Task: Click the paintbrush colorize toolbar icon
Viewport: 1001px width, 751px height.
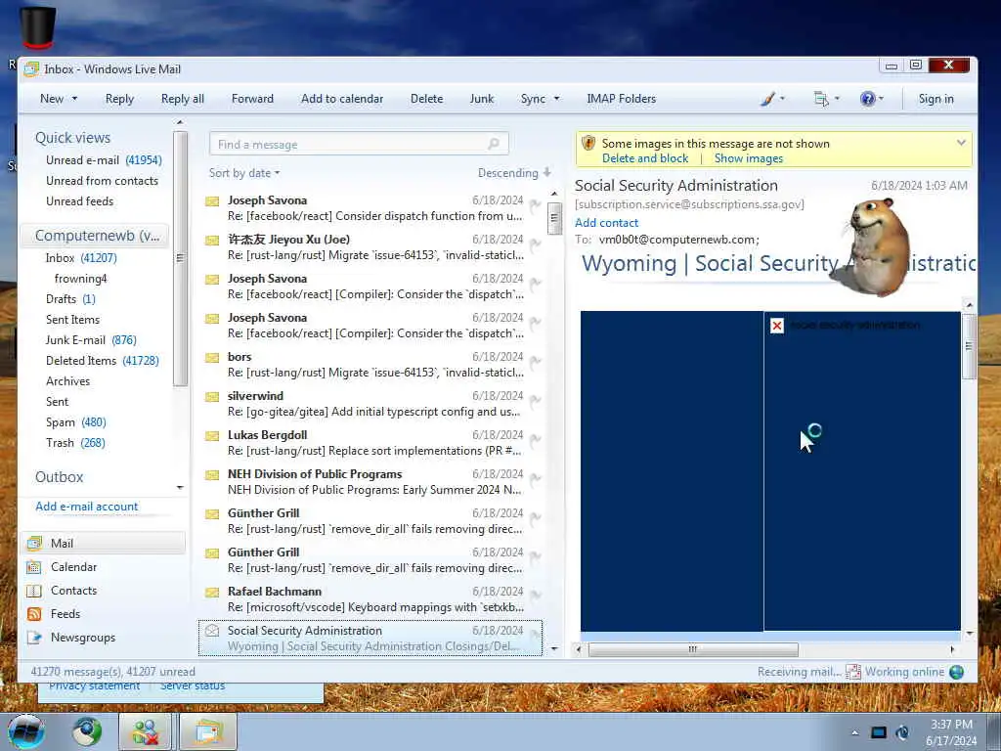Action: 768,99
